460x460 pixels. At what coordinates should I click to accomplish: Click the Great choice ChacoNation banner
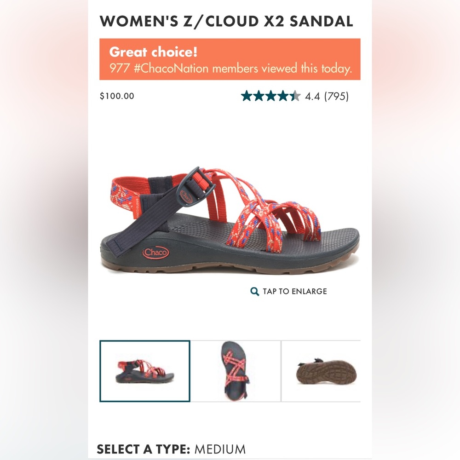point(230,59)
